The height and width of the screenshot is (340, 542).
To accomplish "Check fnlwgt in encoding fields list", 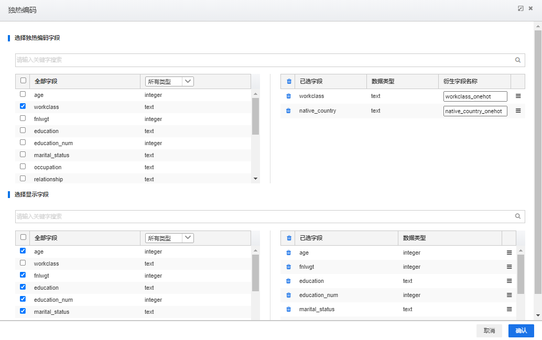I will (x=23, y=118).
